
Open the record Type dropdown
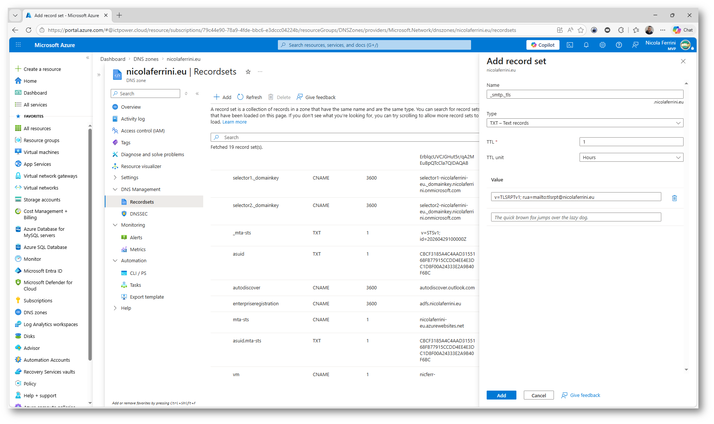[584, 123]
